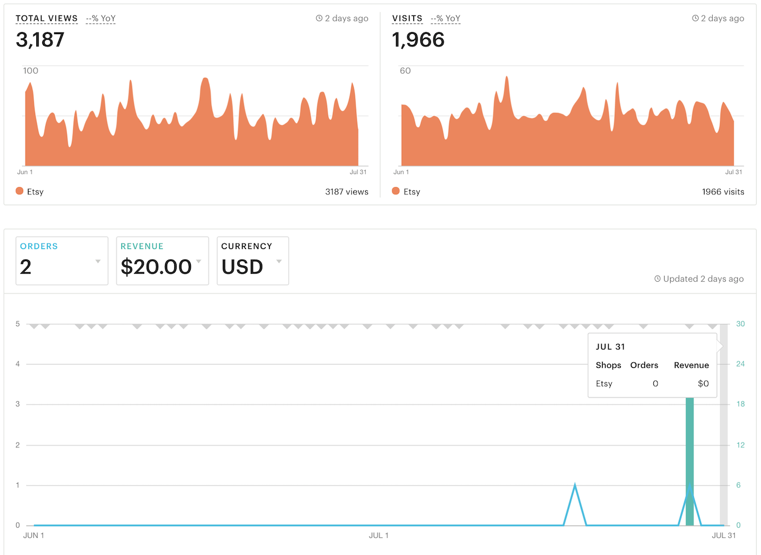Click the orange Etsy legend dot under Visits chart

coord(396,191)
